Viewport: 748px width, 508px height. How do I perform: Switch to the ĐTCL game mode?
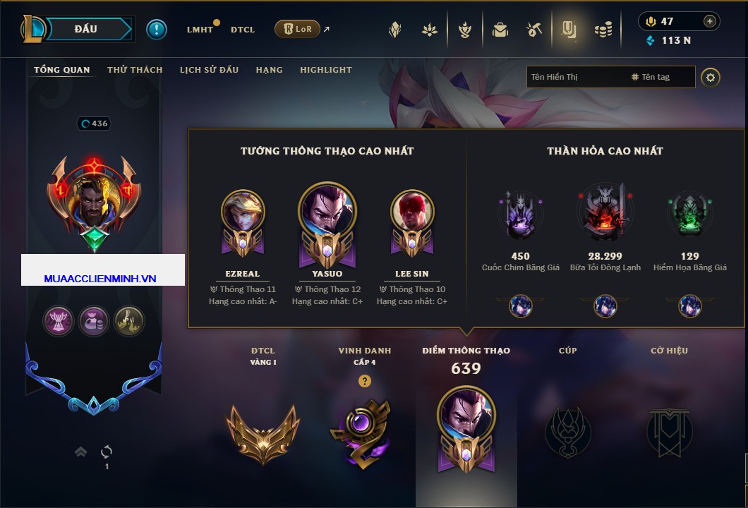[242, 30]
